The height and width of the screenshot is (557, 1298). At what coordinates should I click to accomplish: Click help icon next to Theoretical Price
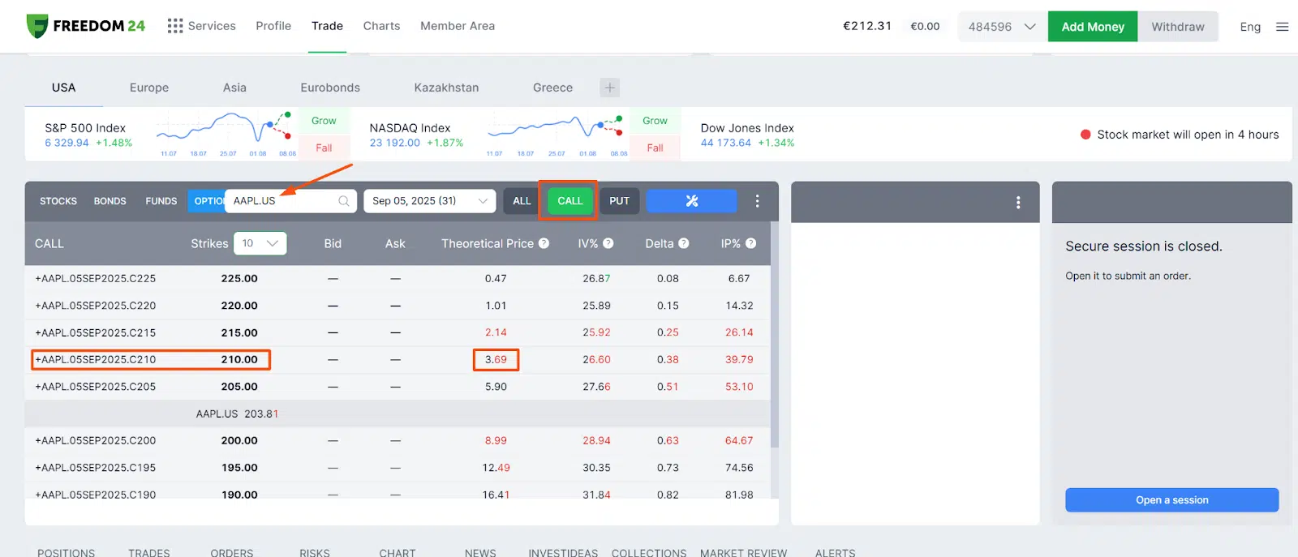pyautogui.click(x=544, y=243)
